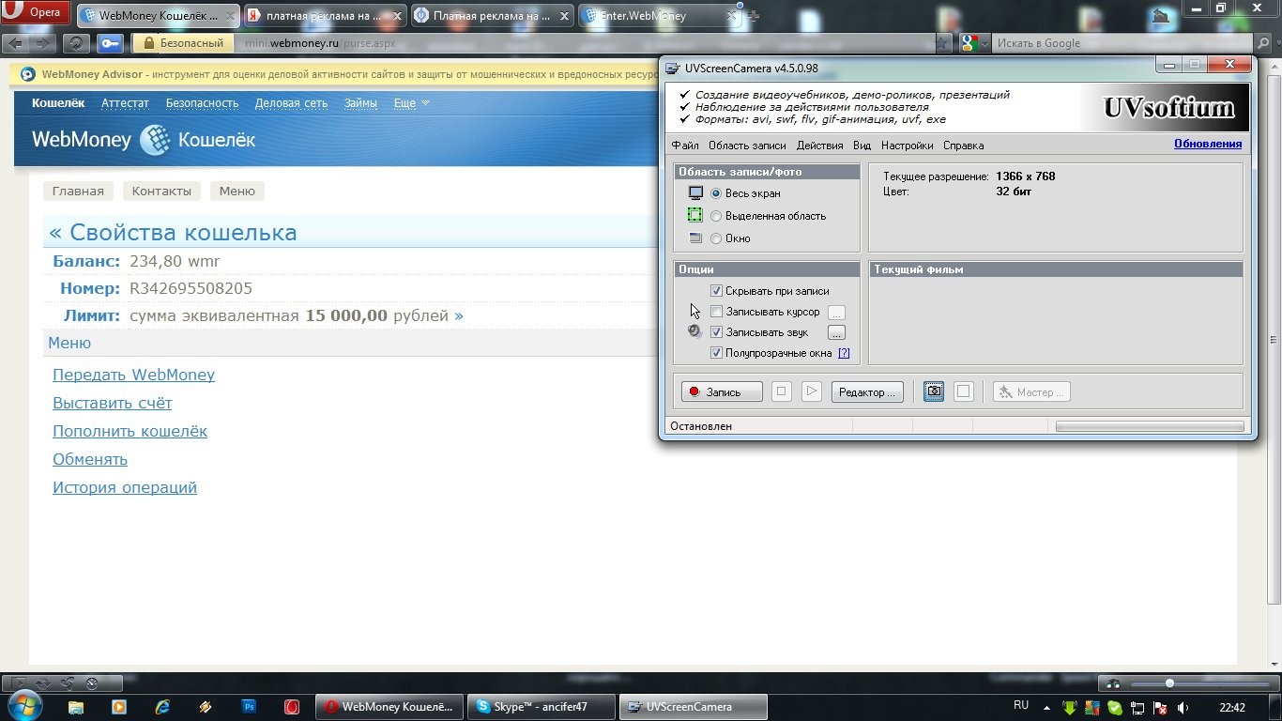Image resolution: width=1282 pixels, height=721 pixels.
Task: Open the Настройки menu
Action: pyautogui.click(x=907, y=146)
